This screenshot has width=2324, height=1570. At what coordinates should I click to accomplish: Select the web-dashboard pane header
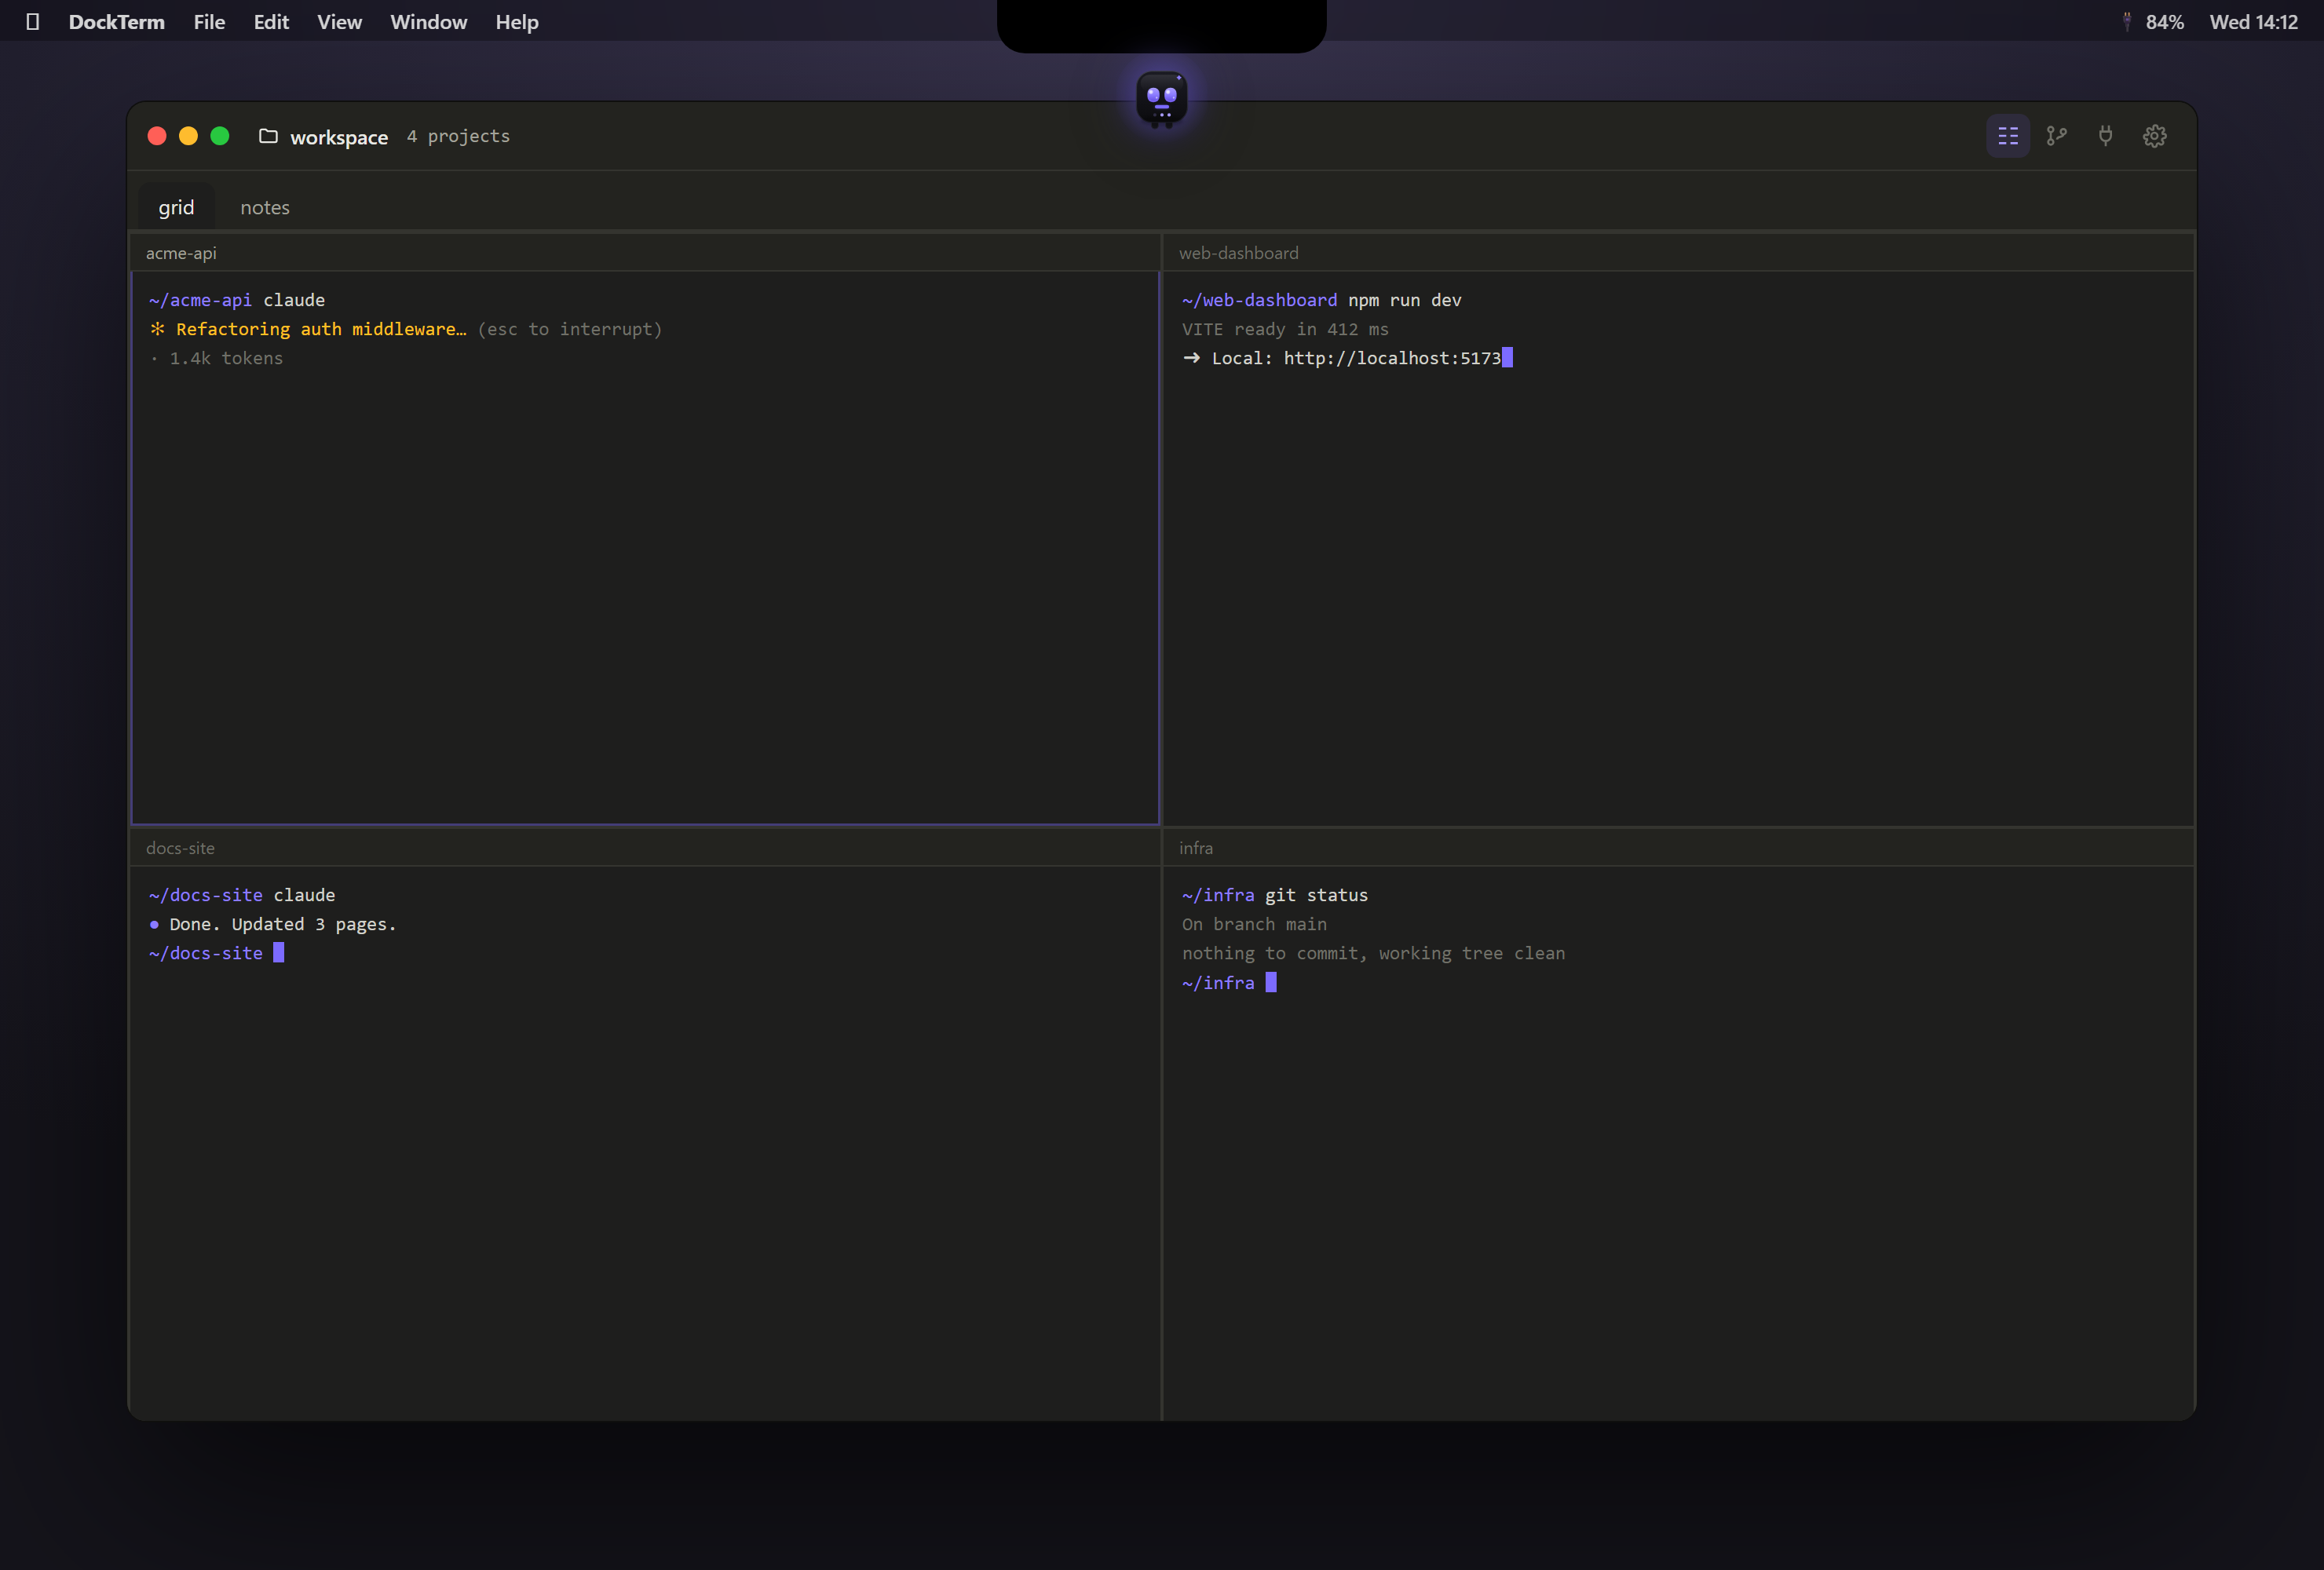(x=1678, y=253)
